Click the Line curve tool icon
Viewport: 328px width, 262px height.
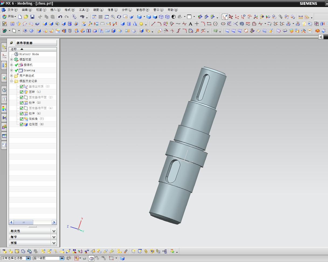pyautogui.click(x=153, y=24)
